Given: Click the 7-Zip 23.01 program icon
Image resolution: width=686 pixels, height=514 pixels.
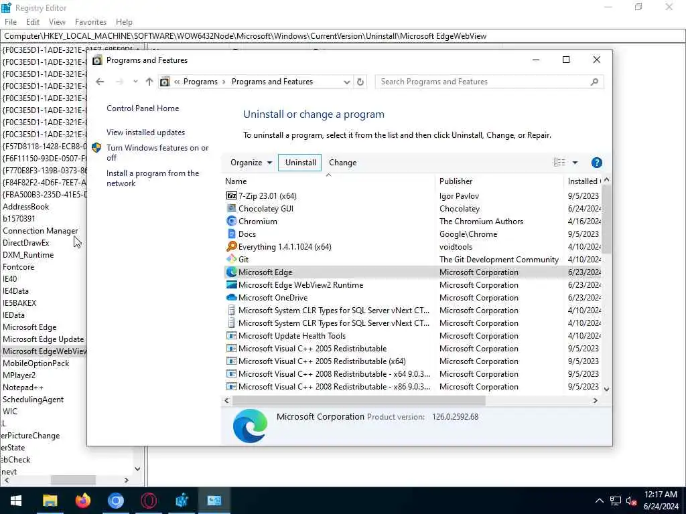Looking at the screenshot, I should [231, 196].
